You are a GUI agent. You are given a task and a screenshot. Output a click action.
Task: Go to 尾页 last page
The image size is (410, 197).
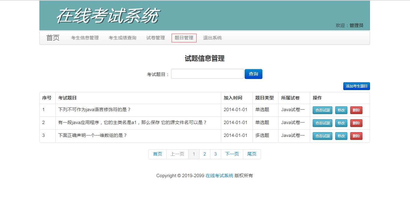pyautogui.click(x=252, y=154)
